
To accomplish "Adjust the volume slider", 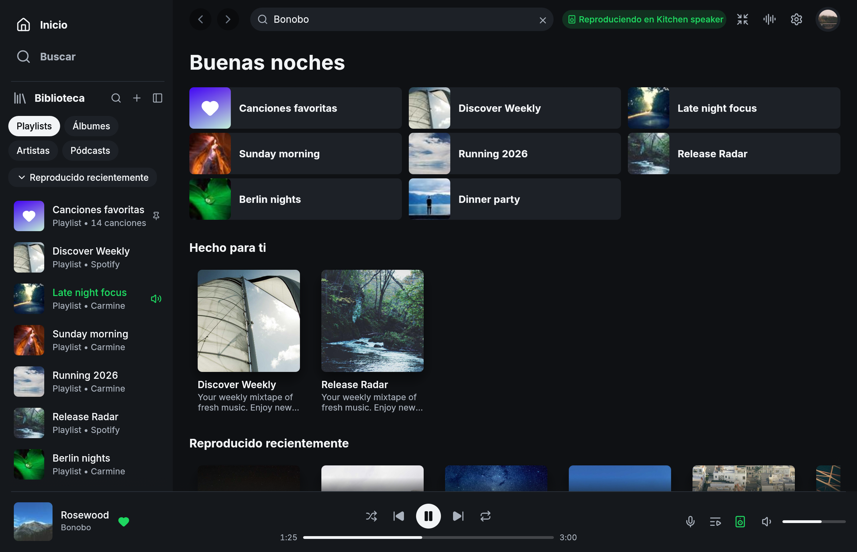I will [x=814, y=522].
